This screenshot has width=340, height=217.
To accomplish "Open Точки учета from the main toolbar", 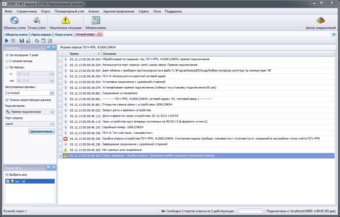I will [x=36, y=23].
